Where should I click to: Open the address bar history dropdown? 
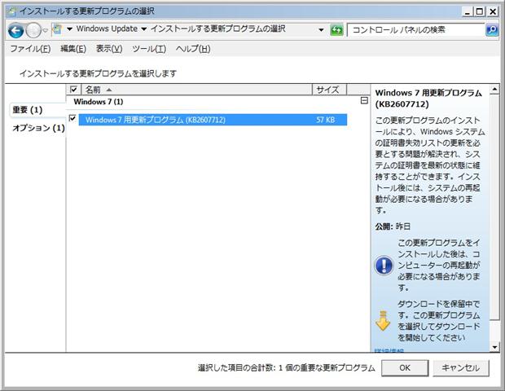(321, 30)
